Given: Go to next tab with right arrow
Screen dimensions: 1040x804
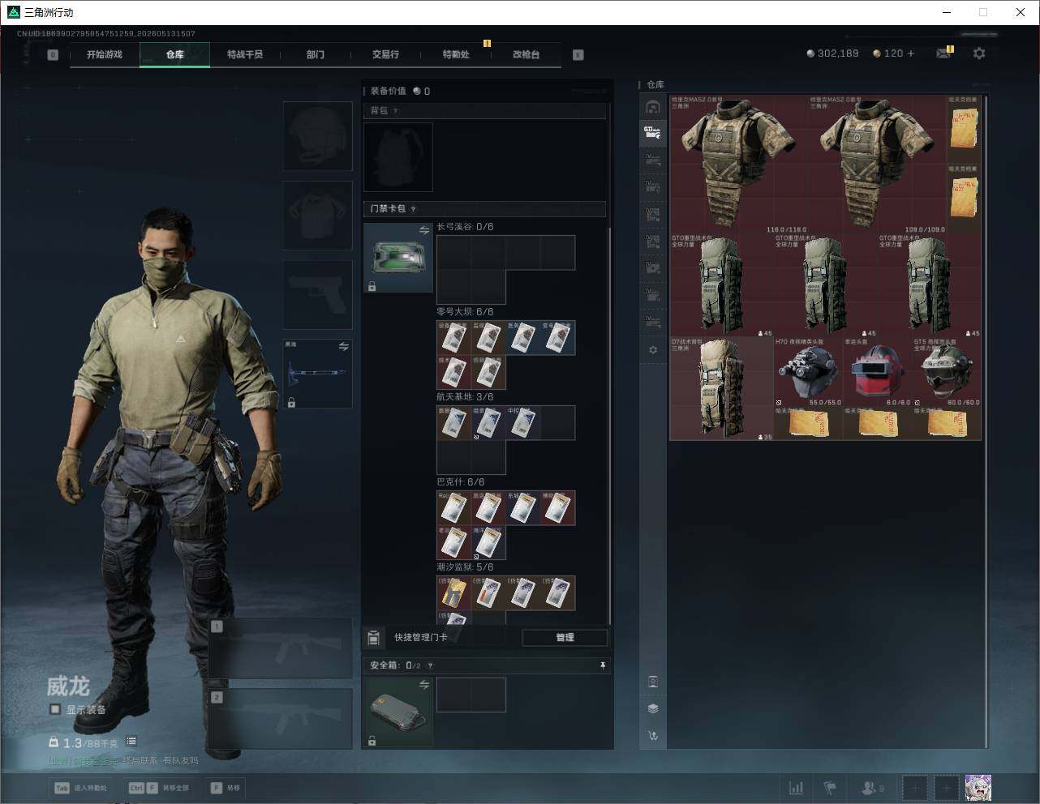Looking at the screenshot, I should [x=578, y=55].
